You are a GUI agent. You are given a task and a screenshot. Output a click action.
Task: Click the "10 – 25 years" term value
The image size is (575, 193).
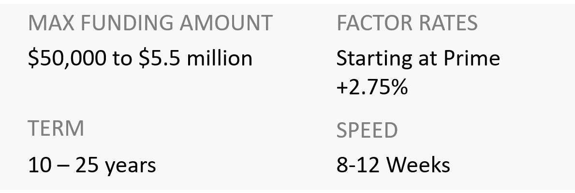pos(92,165)
